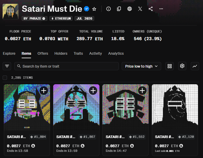Add the #1,552 Satari to cart
Screen dimensions: 203x158
coord(142,90)
